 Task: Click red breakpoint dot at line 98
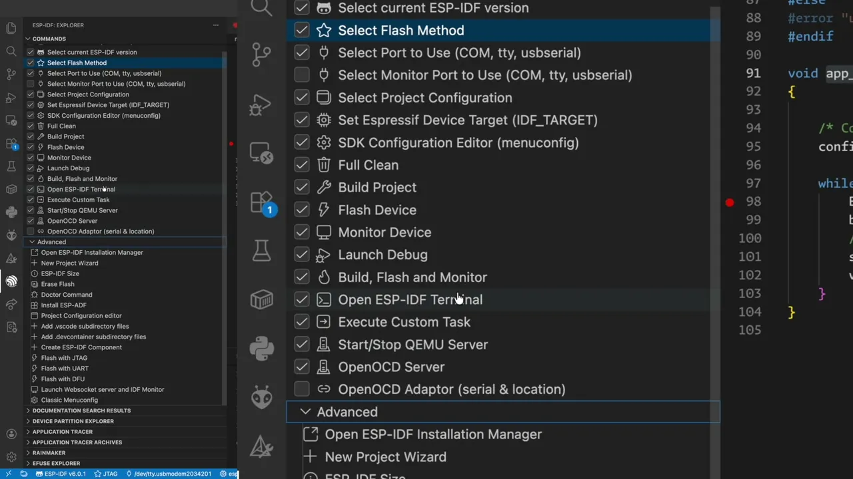(x=730, y=202)
